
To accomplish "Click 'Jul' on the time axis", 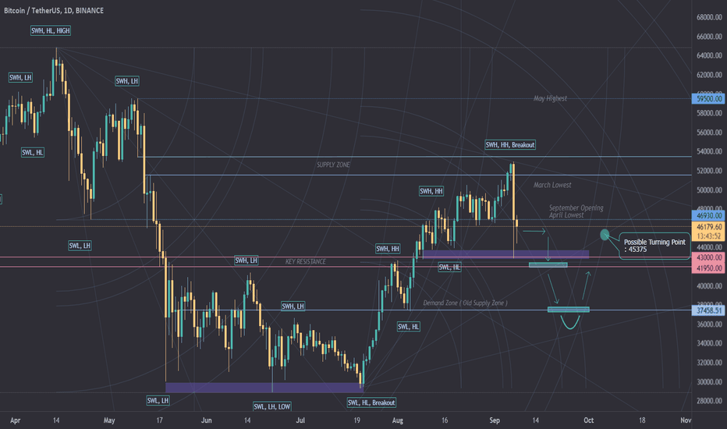I will 300,420.
